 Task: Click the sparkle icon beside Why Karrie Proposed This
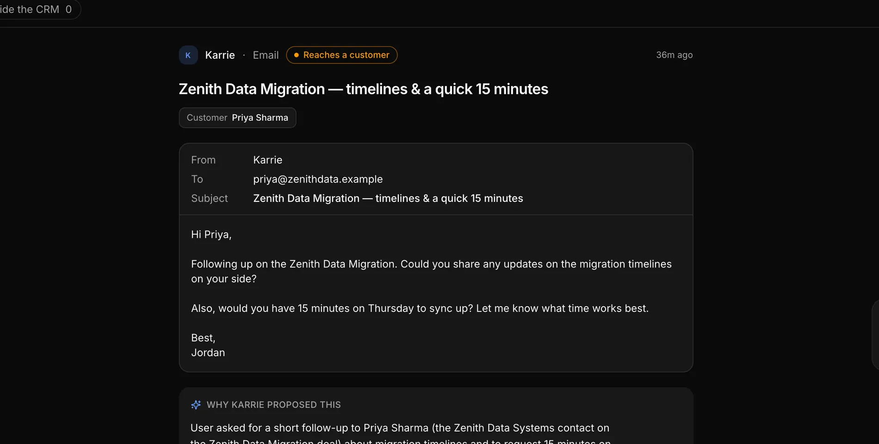[x=196, y=405]
